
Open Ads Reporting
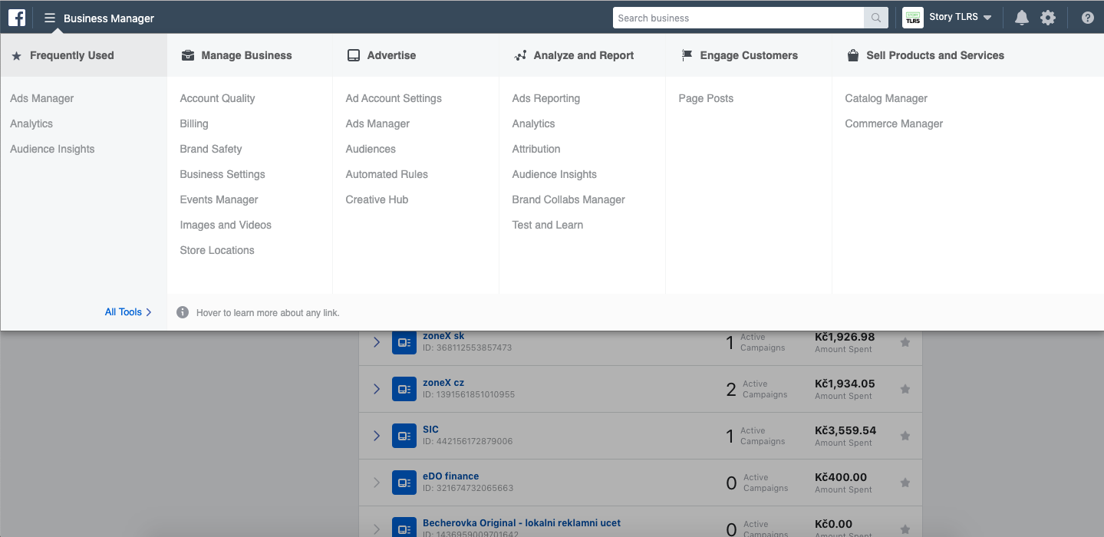(546, 98)
